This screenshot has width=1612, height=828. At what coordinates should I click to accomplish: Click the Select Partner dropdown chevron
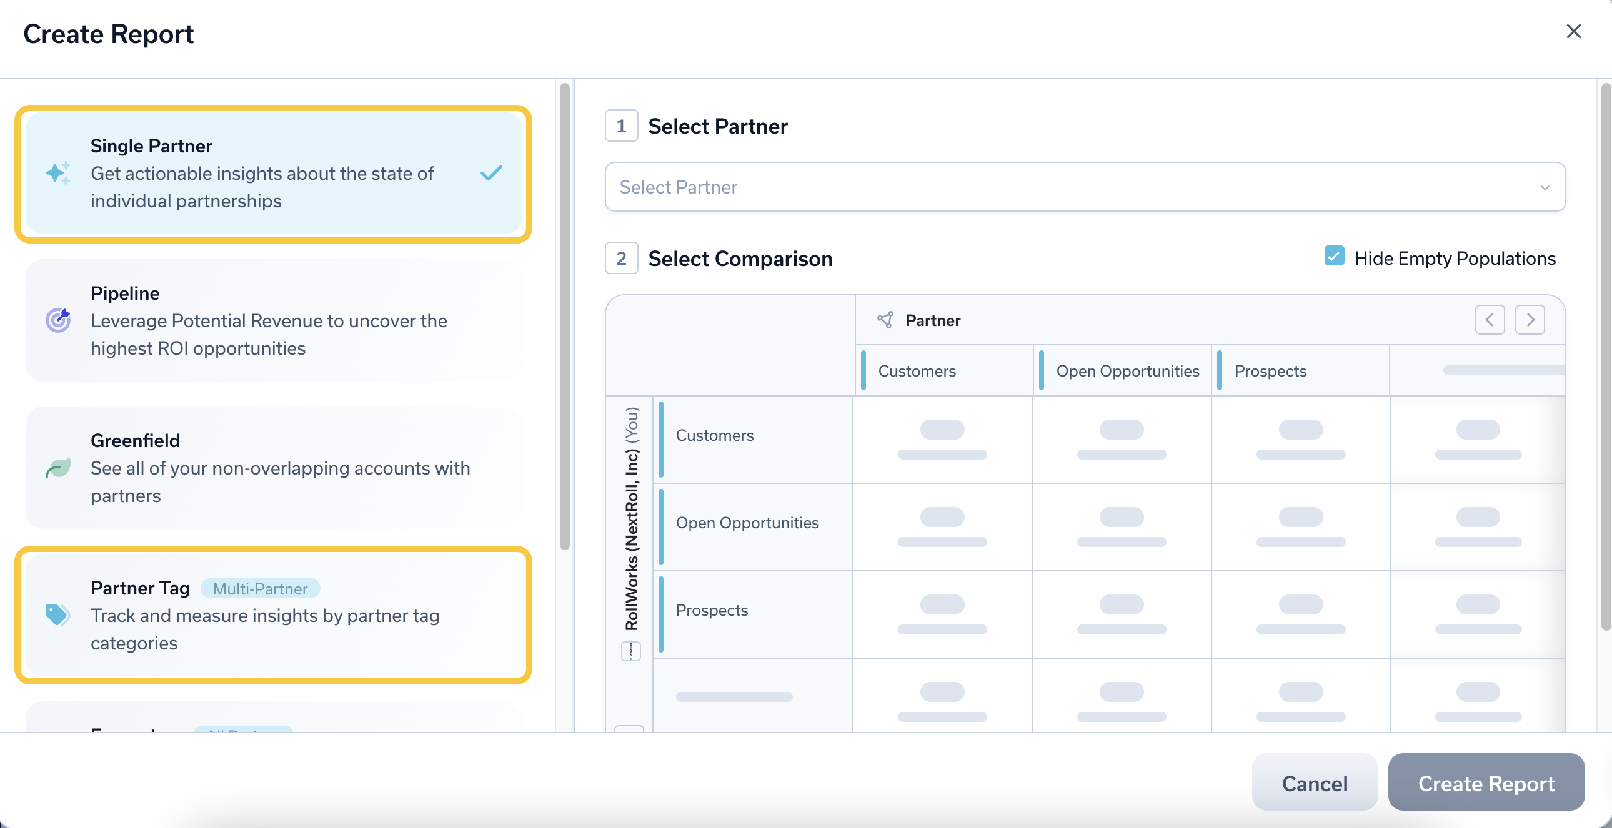click(1545, 187)
